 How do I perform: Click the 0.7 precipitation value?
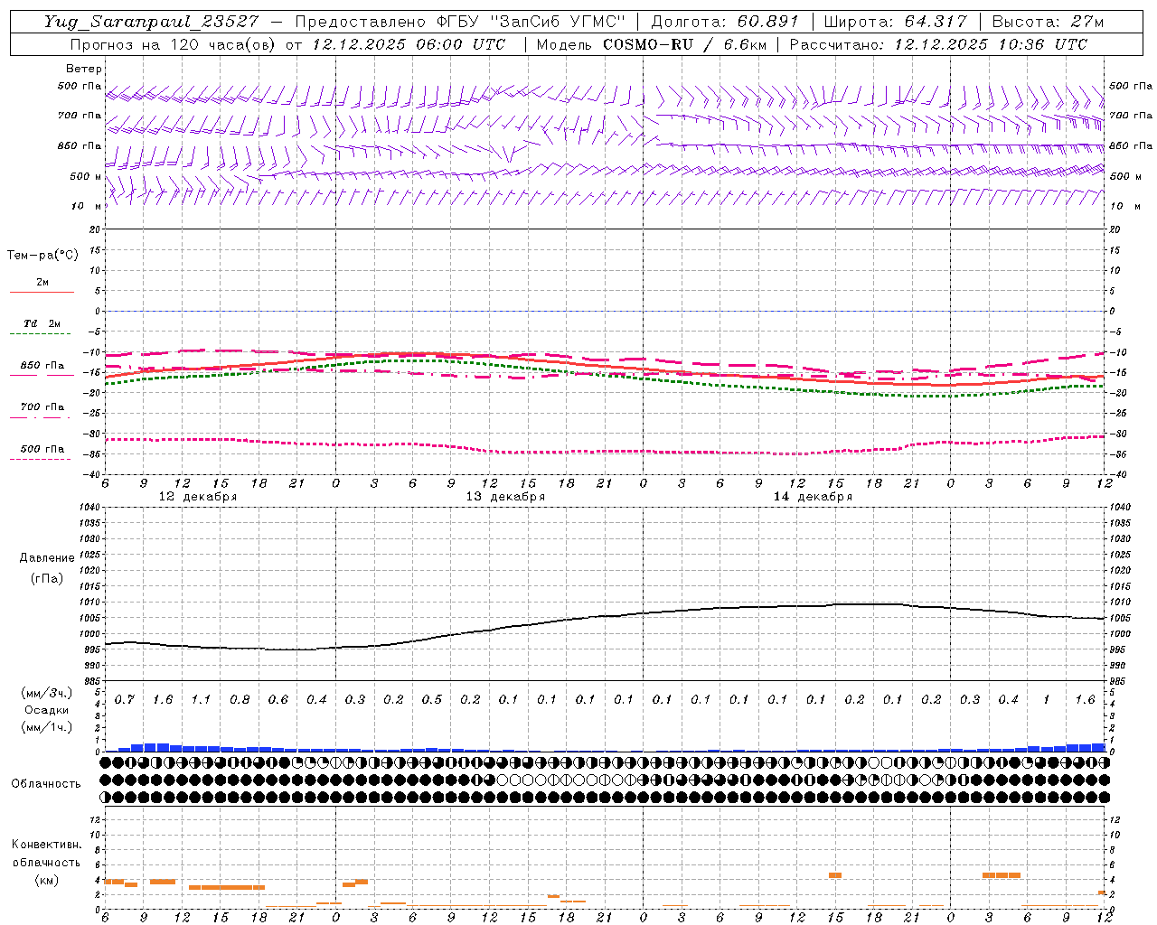[x=125, y=699]
